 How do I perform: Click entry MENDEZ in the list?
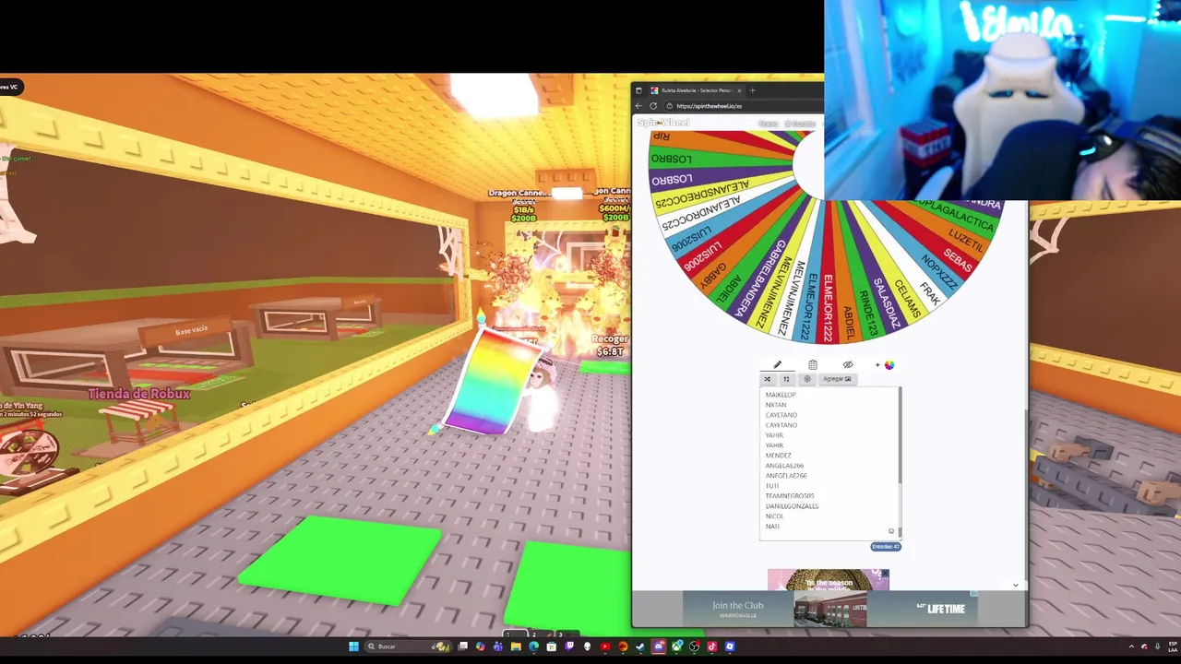(778, 456)
